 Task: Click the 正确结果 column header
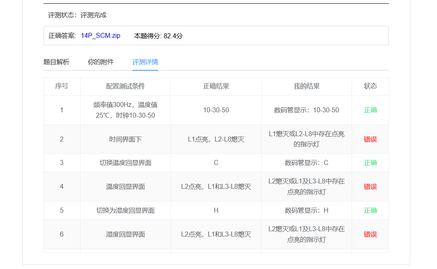(x=216, y=86)
